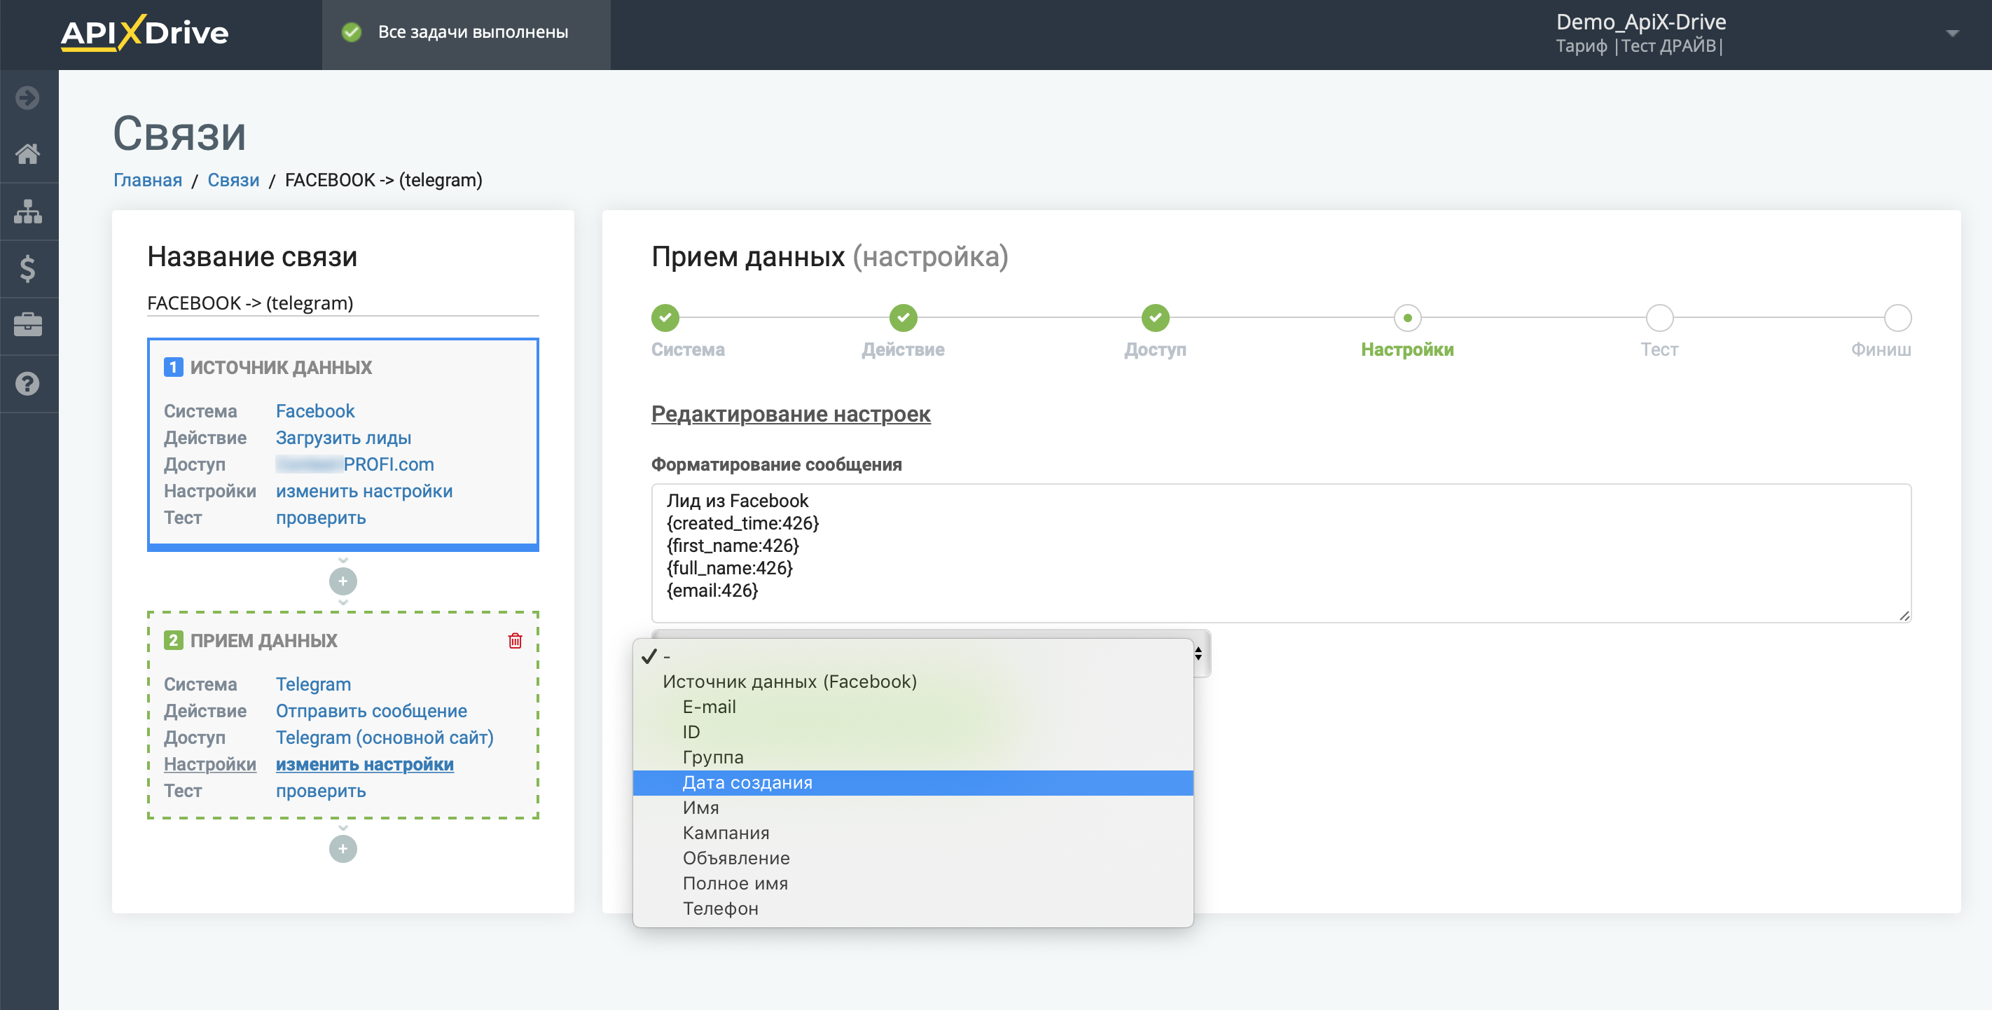1992x1010 pixels.
Task: Select ID from the variable list
Action: [x=913, y=732]
